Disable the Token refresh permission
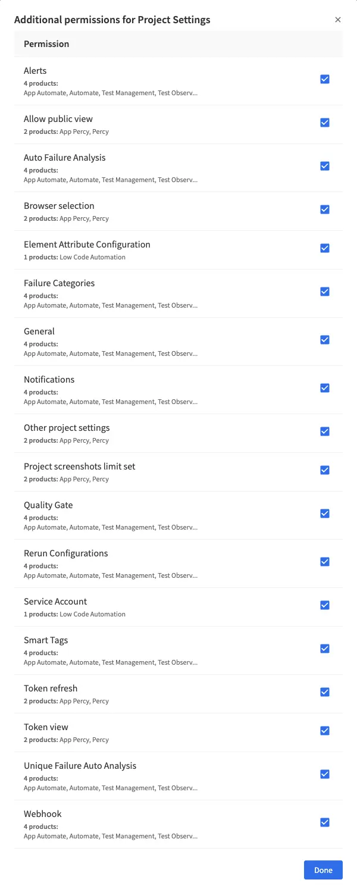 click(x=325, y=691)
